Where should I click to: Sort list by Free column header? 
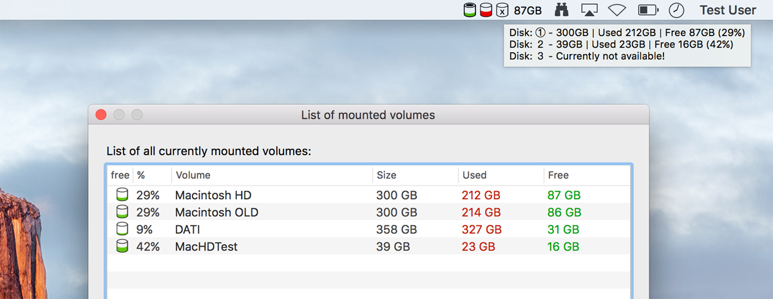(558, 175)
